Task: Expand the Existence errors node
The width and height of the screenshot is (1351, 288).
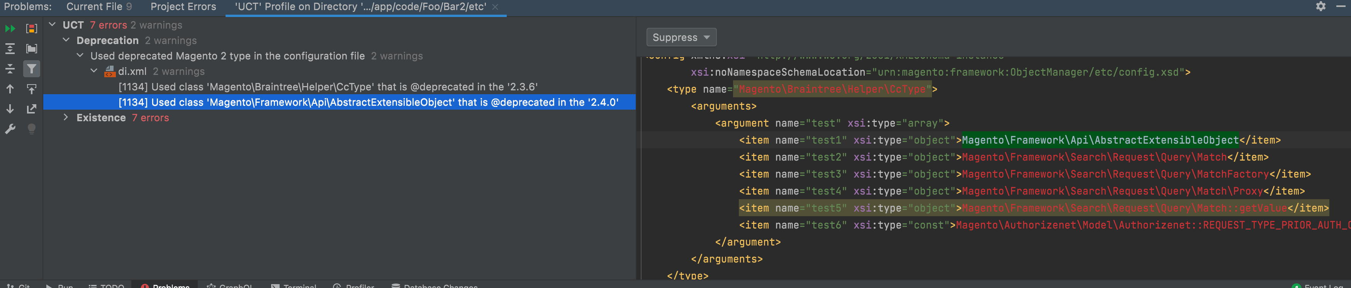Action: (x=66, y=117)
